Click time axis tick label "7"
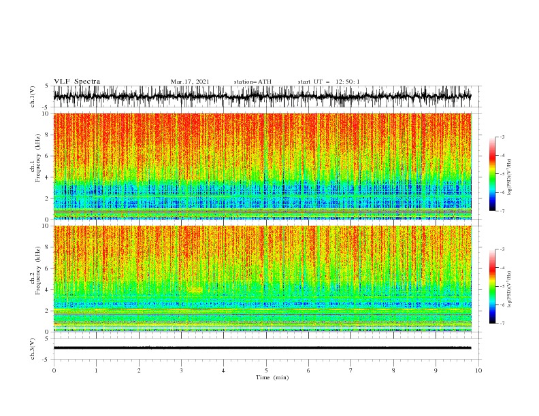This screenshot has width=539, height=416. (x=351, y=370)
